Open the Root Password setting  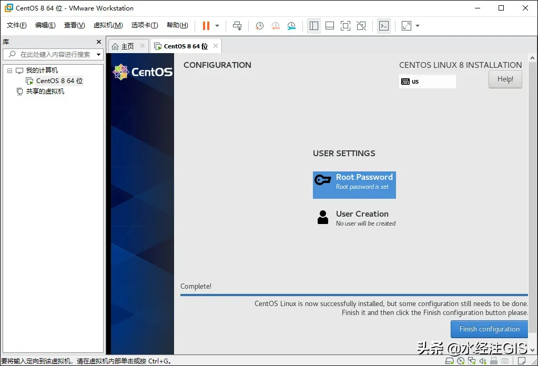coord(354,185)
